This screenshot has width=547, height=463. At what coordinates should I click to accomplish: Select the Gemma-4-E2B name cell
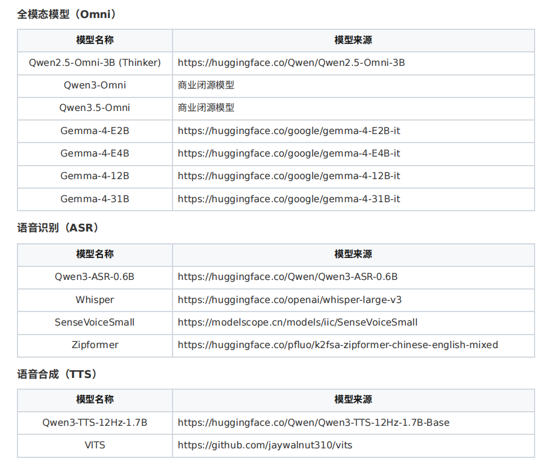point(95,131)
